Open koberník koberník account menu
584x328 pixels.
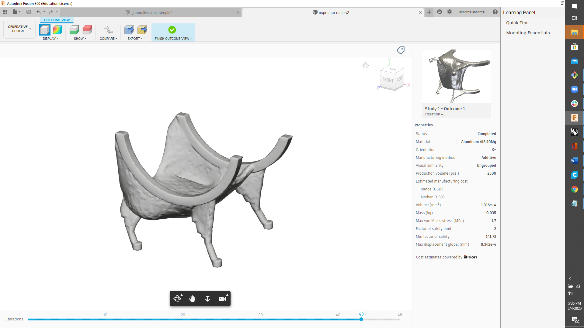pos(472,12)
